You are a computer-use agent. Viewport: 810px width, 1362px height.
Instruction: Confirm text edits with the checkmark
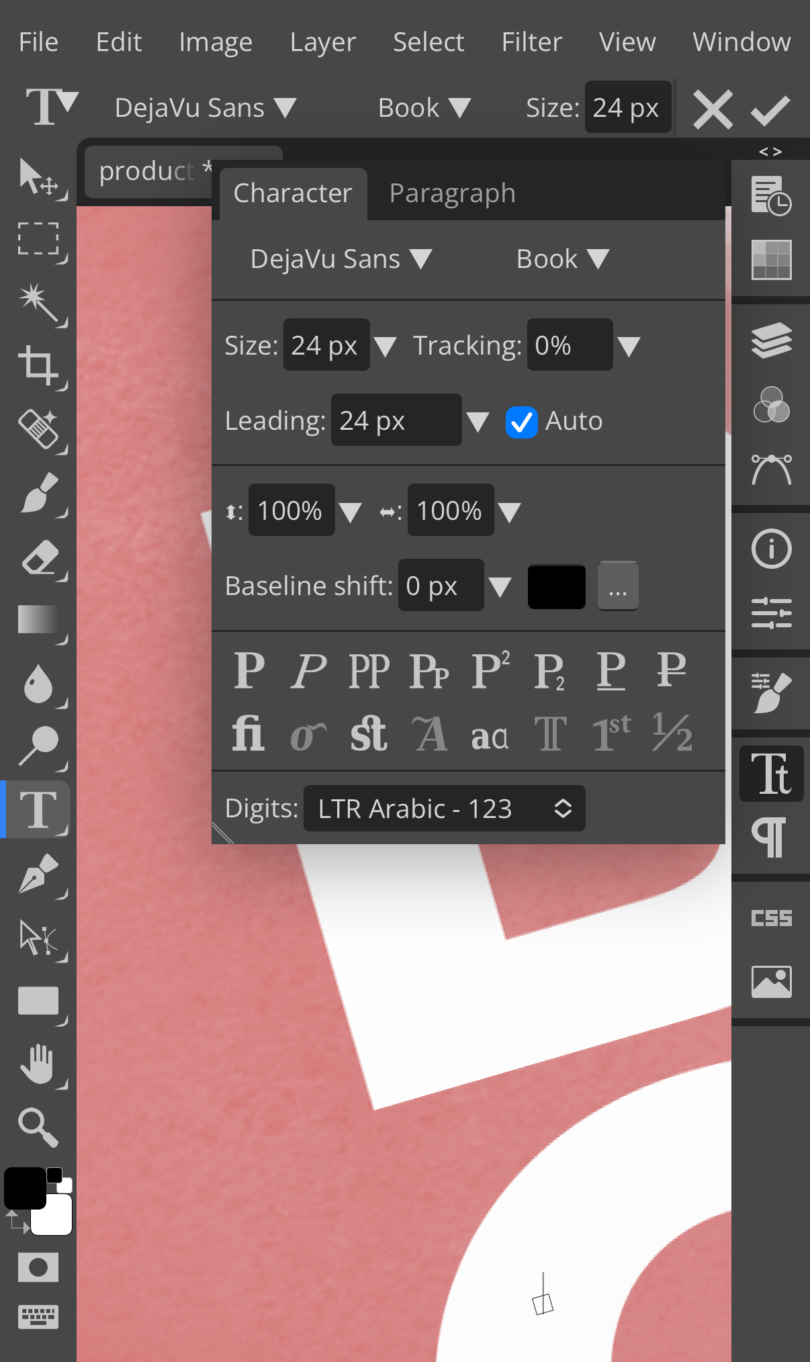[x=770, y=109]
